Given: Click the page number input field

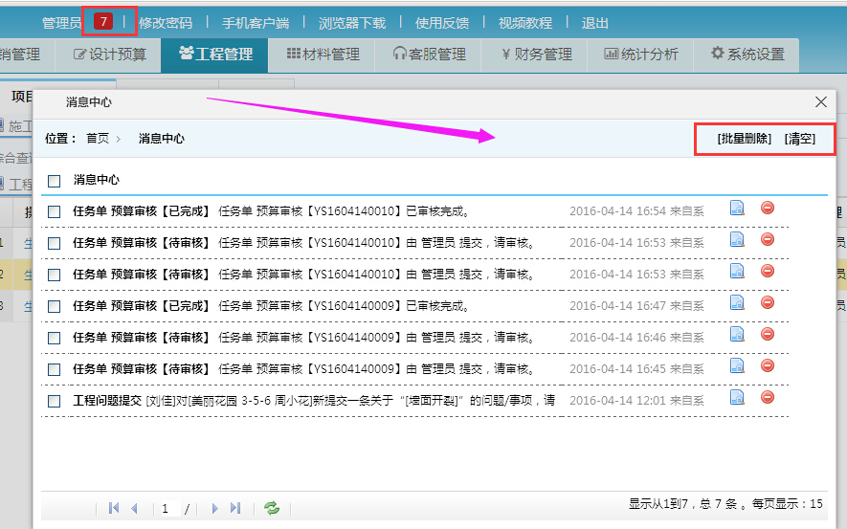Looking at the screenshot, I should click(167, 508).
